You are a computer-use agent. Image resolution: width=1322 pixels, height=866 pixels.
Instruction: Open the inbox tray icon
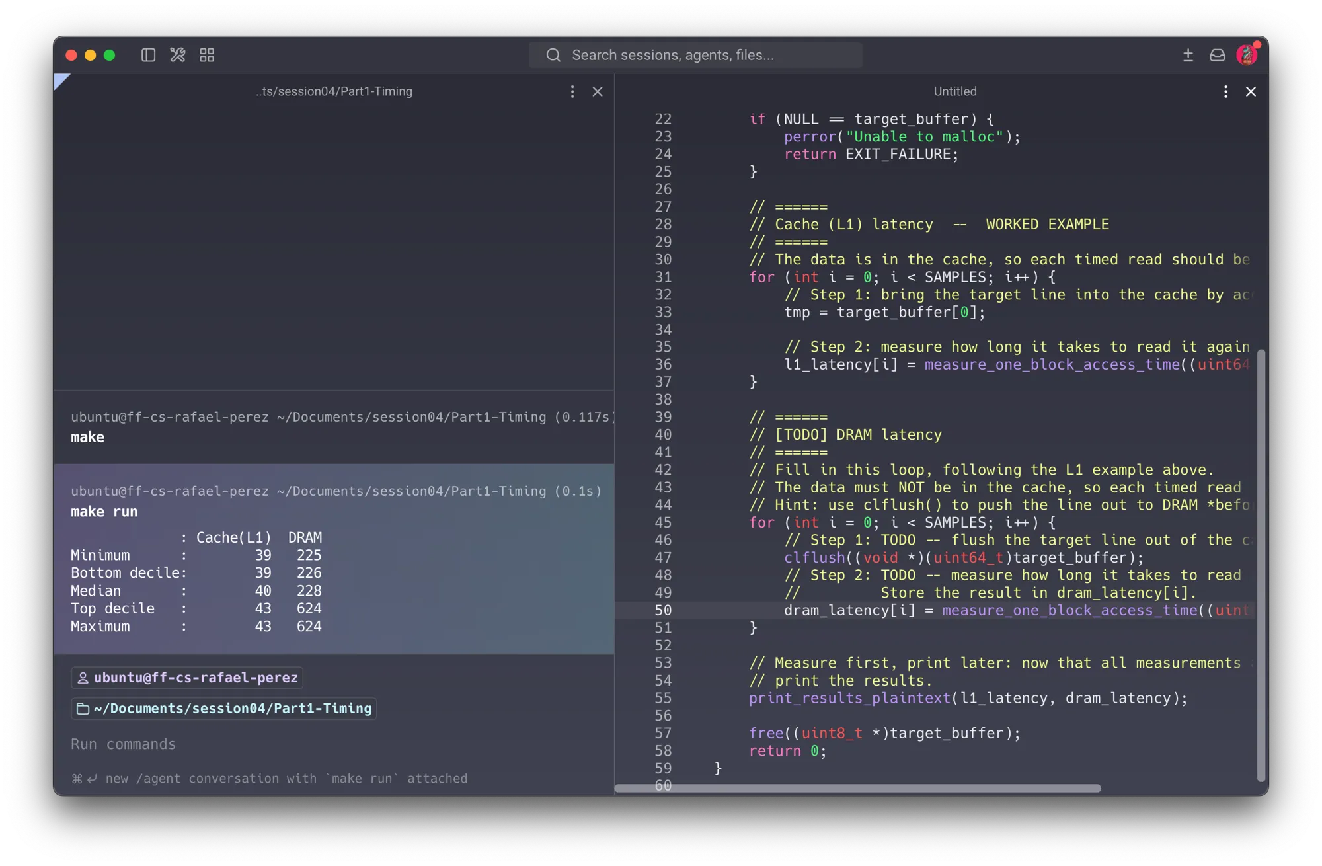click(1218, 55)
